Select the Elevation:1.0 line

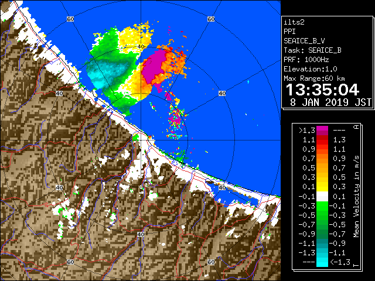(x=311, y=69)
